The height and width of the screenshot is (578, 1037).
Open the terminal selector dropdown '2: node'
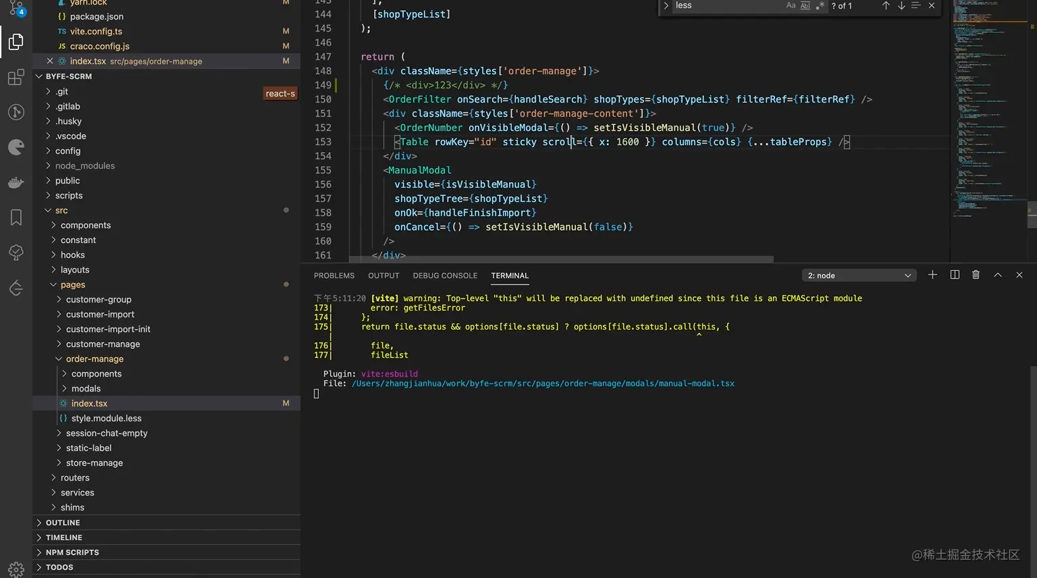[x=859, y=275]
